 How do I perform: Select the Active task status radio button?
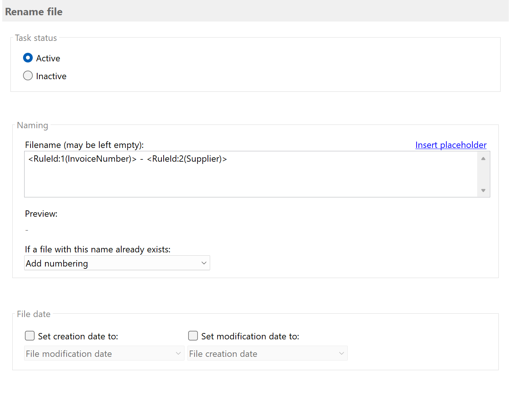(28, 58)
